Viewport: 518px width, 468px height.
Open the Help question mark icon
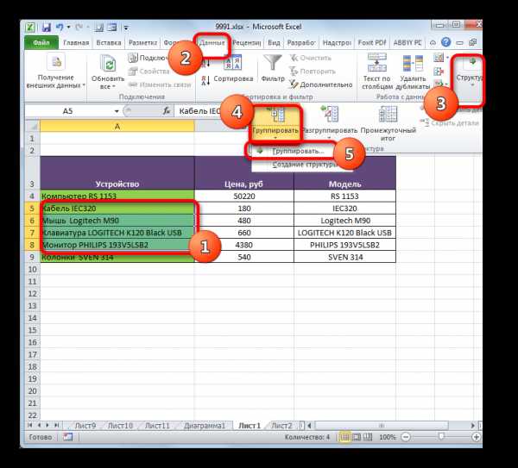tap(446, 42)
